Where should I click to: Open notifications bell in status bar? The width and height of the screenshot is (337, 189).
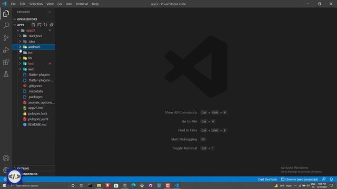331,180
